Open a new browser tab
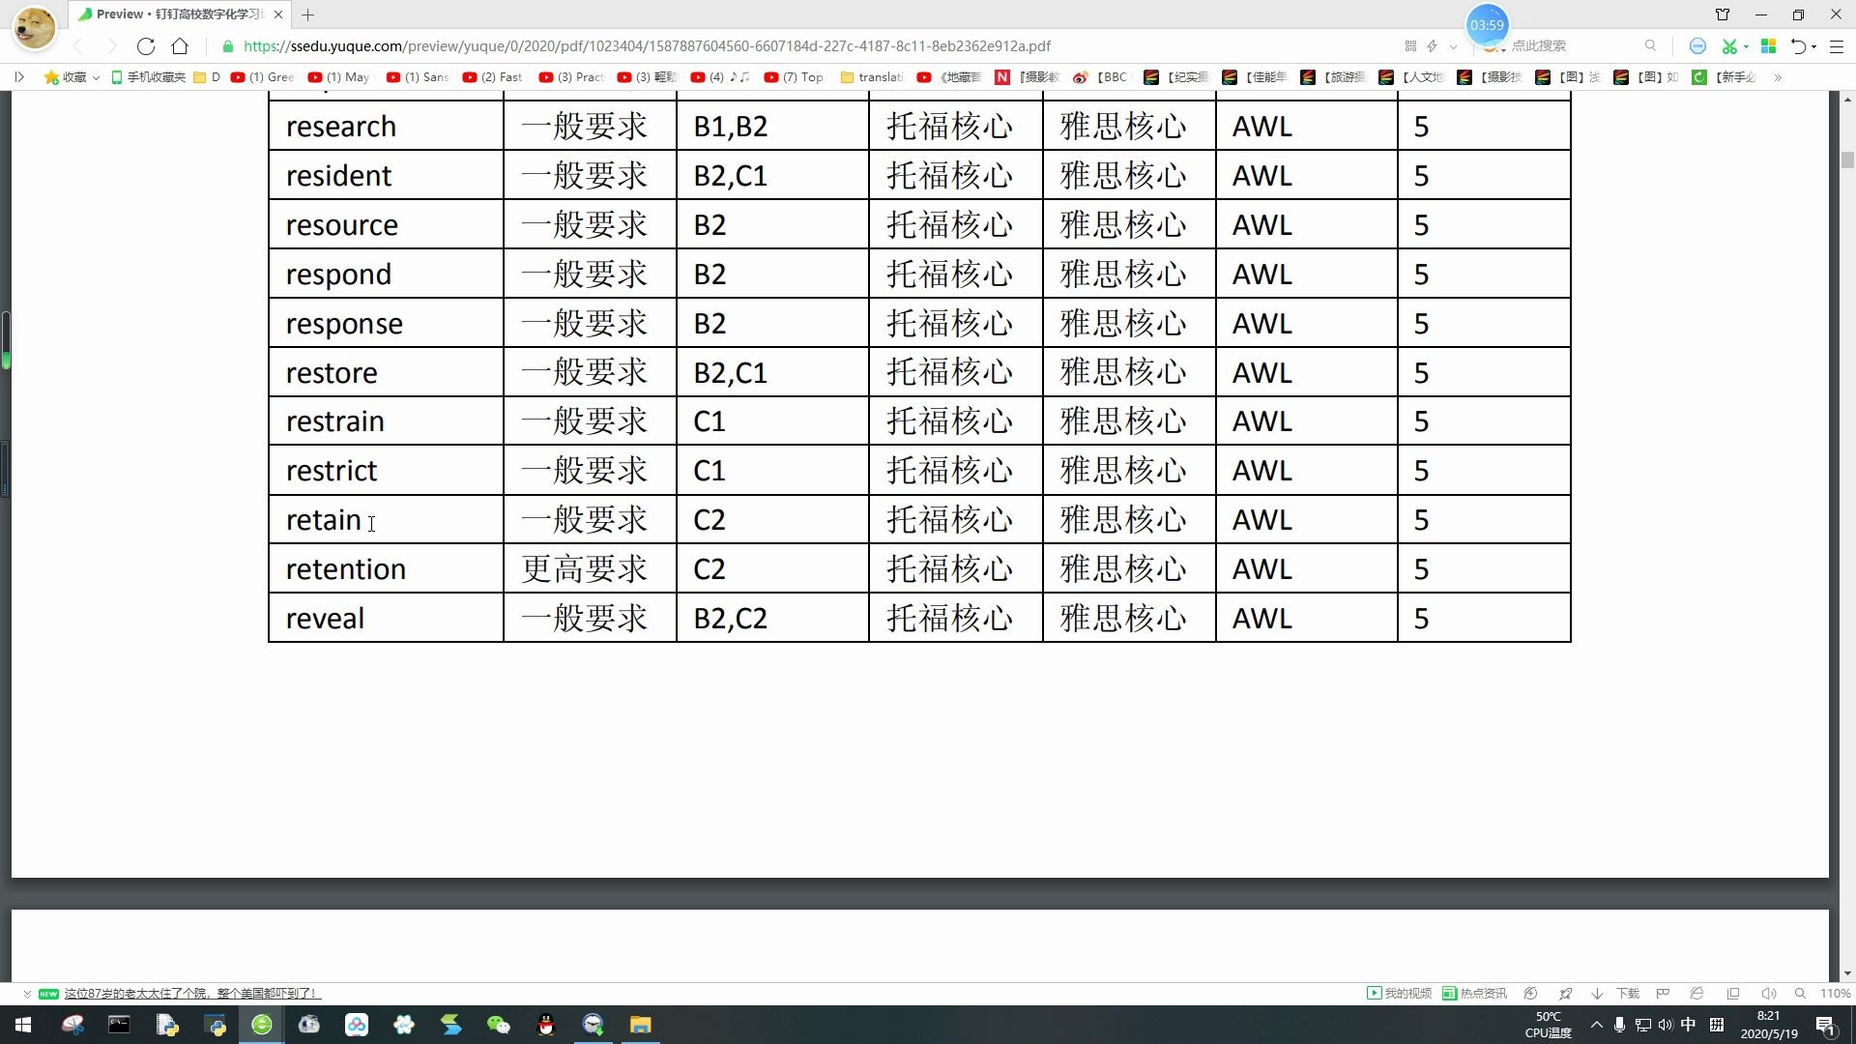The height and width of the screenshot is (1044, 1856). tap(307, 14)
